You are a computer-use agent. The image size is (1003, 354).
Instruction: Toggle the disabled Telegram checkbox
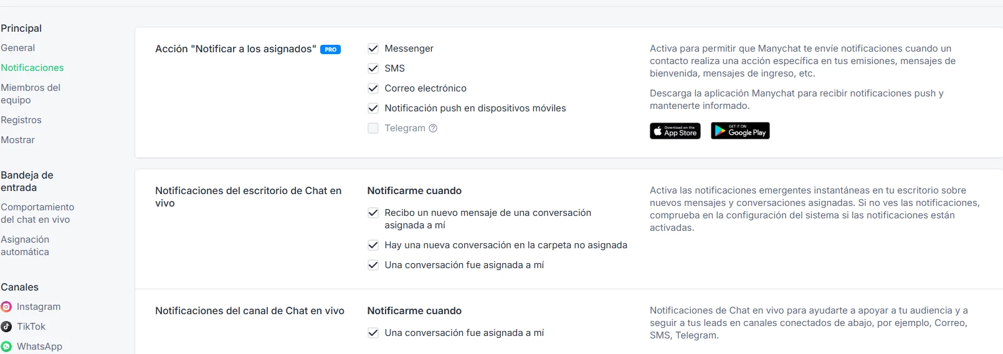pos(373,128)
